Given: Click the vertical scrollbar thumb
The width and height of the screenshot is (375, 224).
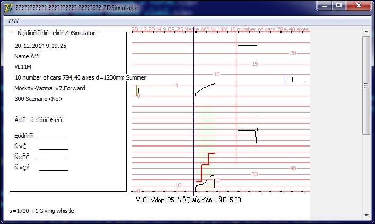Looking at the screenshot, I should pyautogui.click(x=367, y=85).
